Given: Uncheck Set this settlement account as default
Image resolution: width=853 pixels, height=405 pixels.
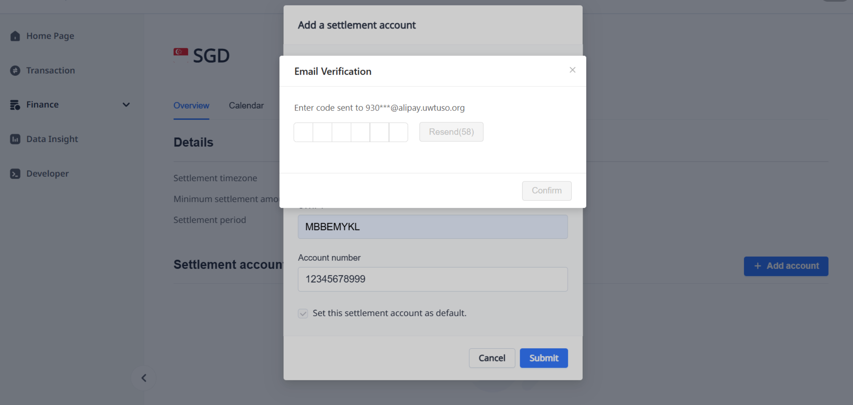Looking at the screenshot, I should [x=303, y=313].
